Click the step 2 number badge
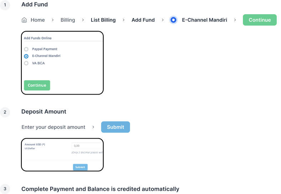Screen dimensions: 281x194 coord(5,112)
